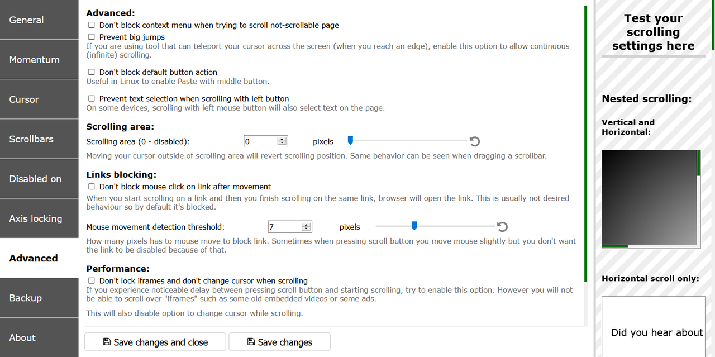Click the Save changes and close button
715x357 pixels.
(155, 342)
